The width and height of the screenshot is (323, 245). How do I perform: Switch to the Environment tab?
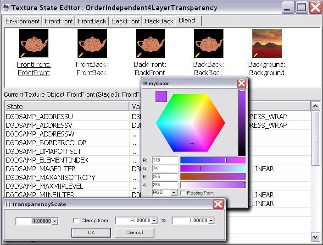click(x=22, y=21)
